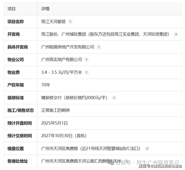185x170 pixels.
Task: Select text 广州市天河区高唐路天河云商汇西侧约100米
Action: [81, 161]
